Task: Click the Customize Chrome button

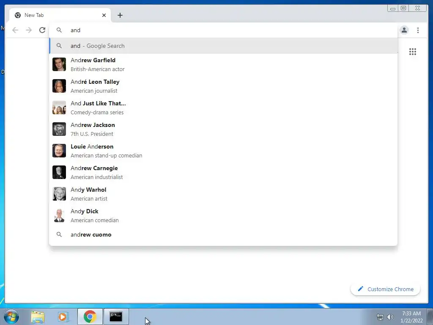Action: (386, 289)
